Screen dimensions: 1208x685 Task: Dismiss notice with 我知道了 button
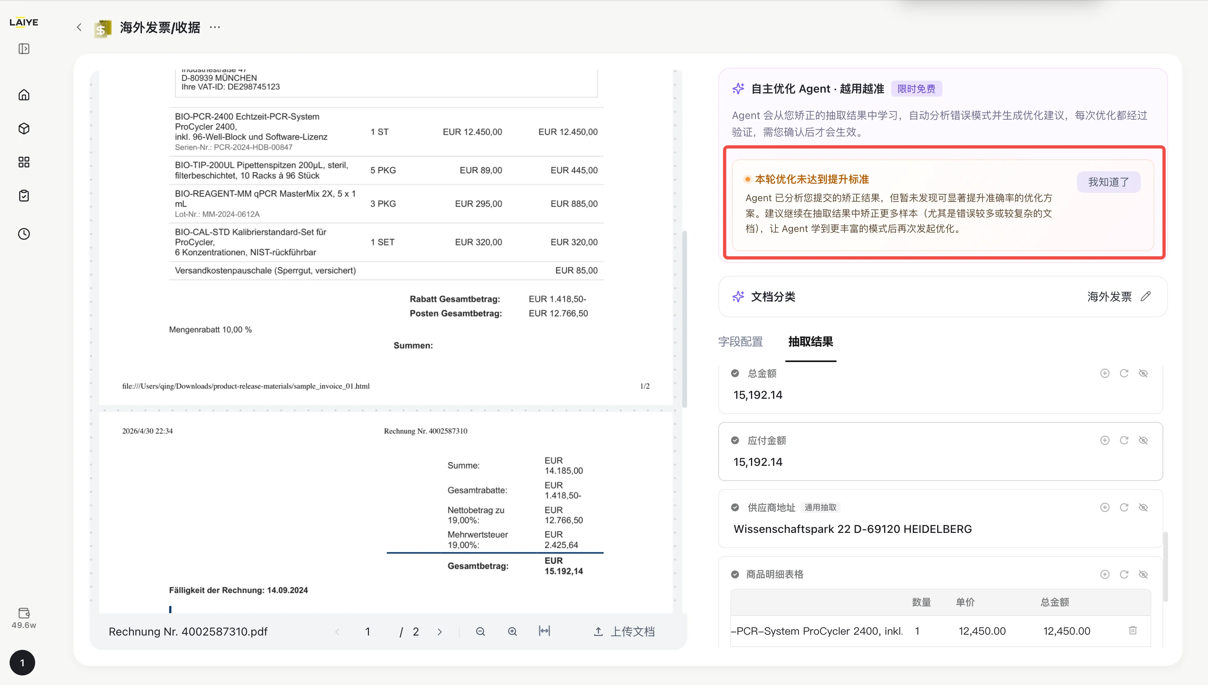(x=1108, y=182)
